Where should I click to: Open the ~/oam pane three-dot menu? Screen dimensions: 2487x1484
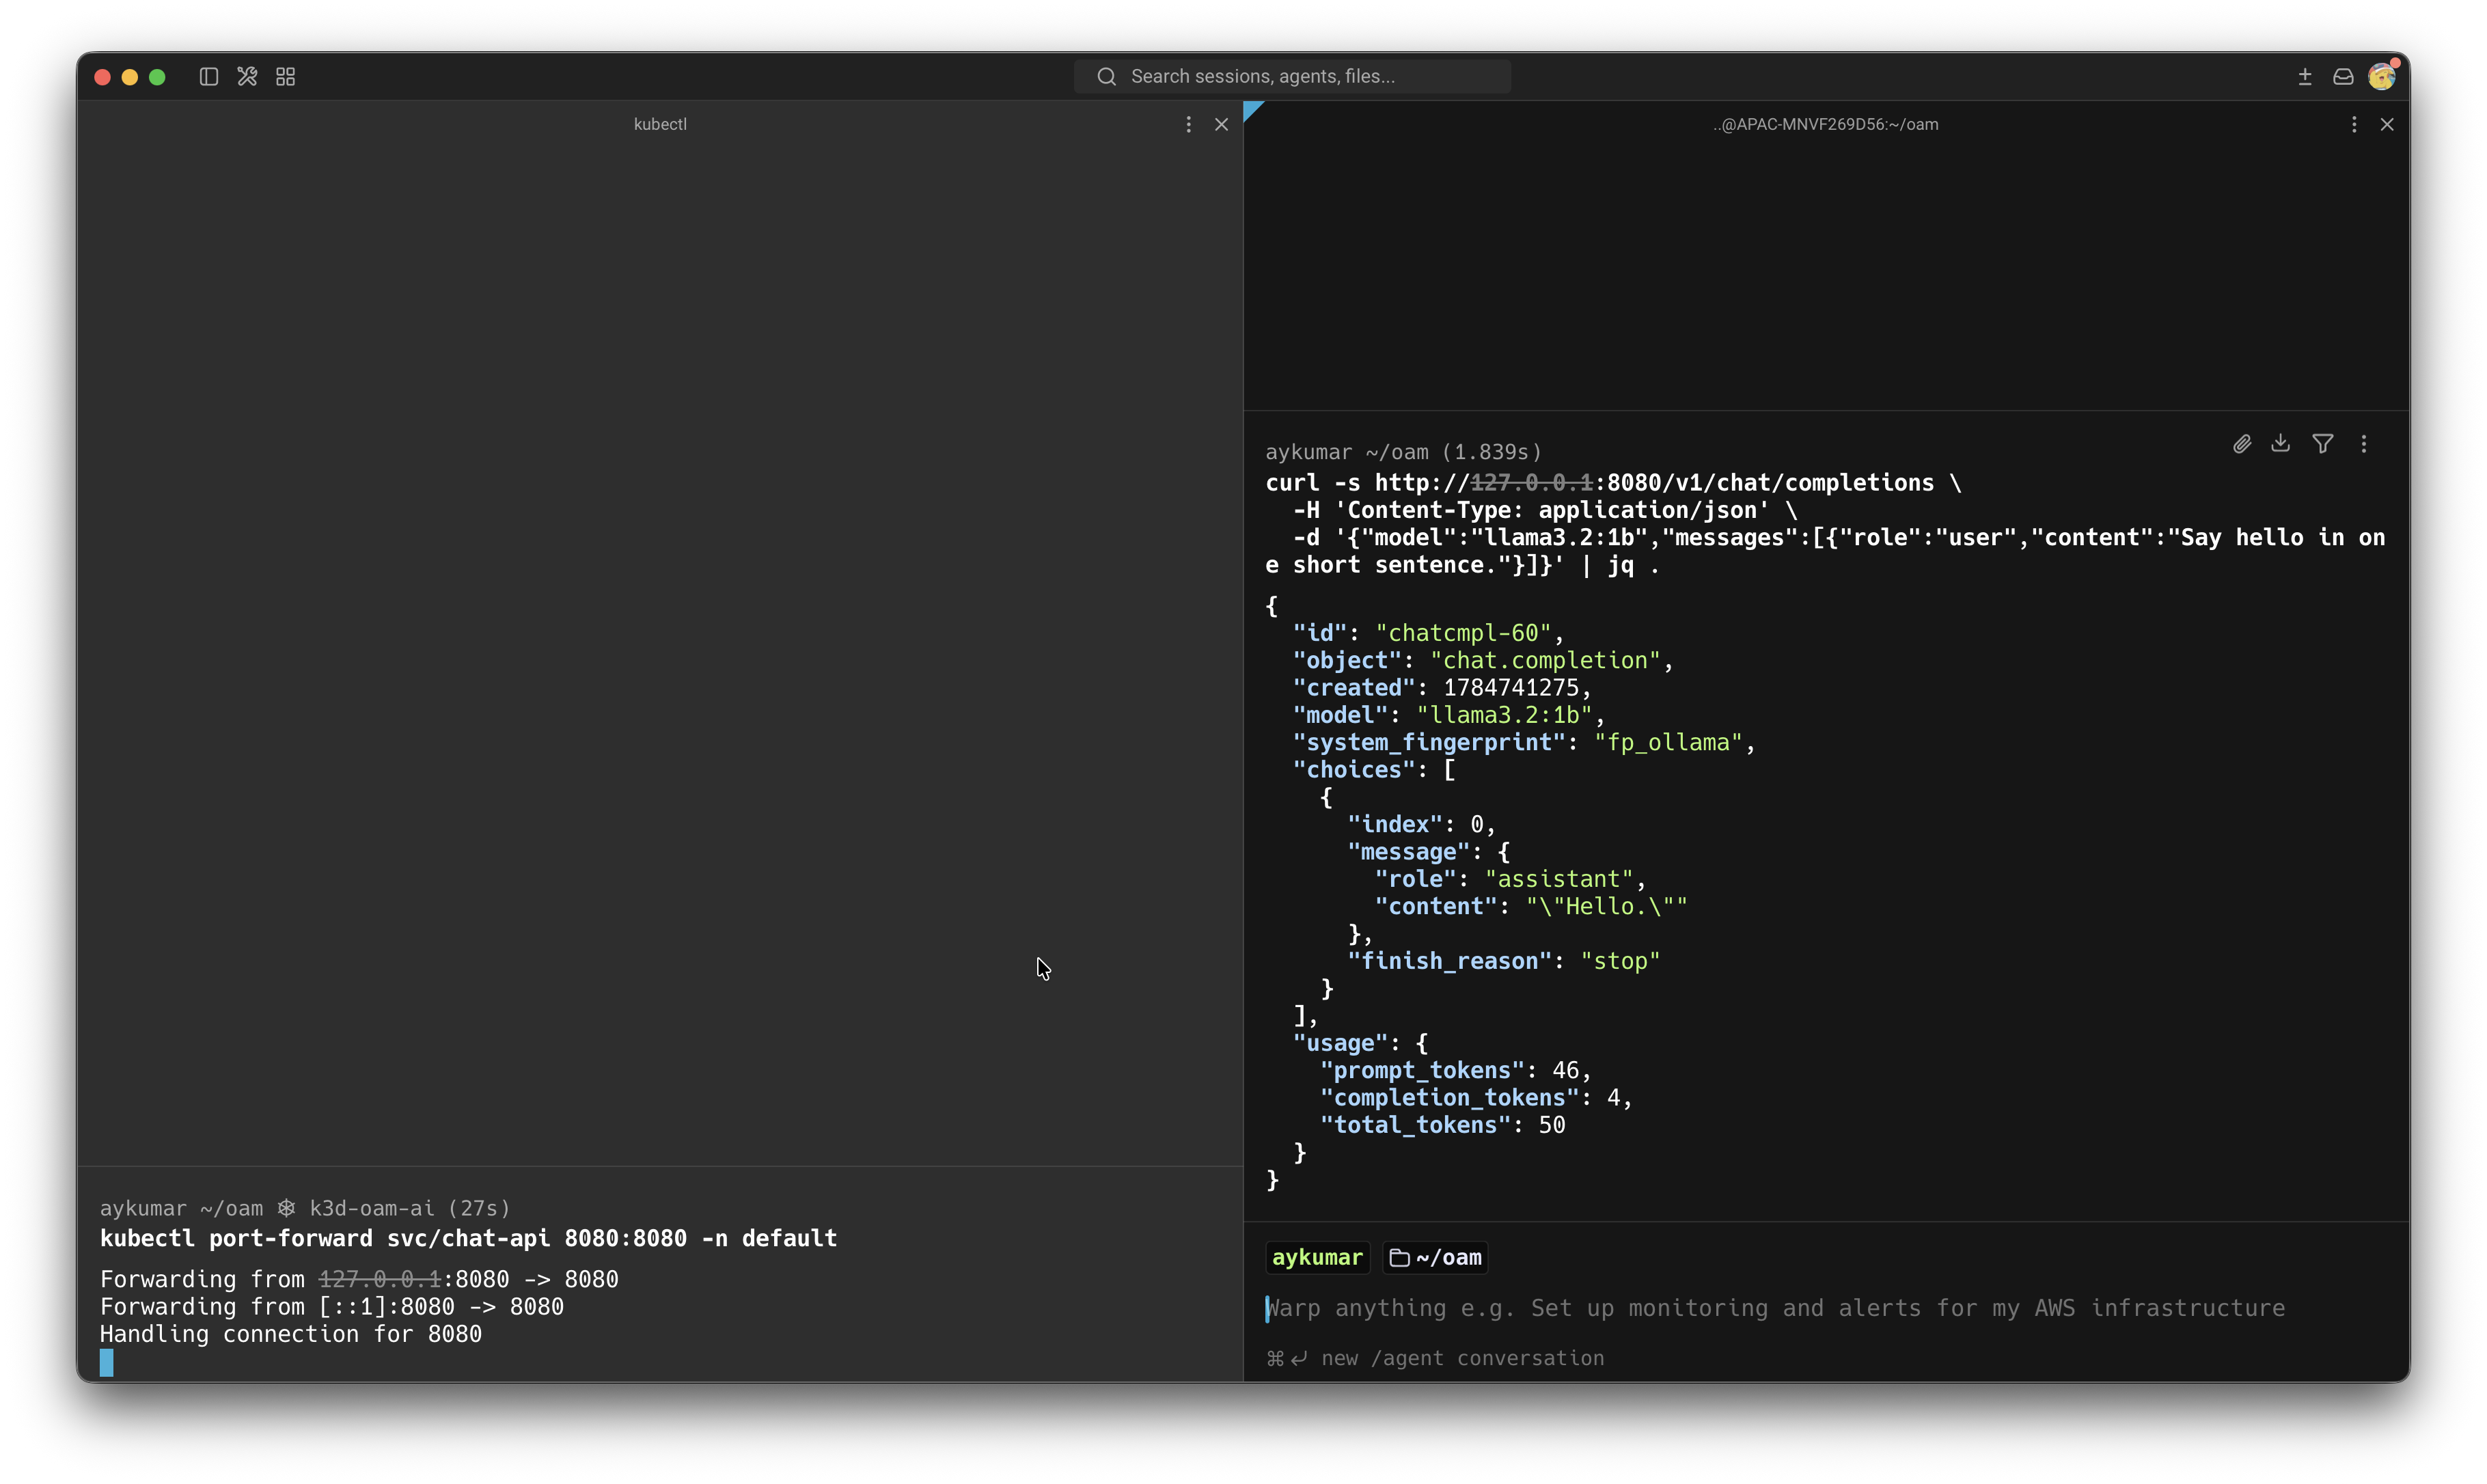click(x=2354, y=124)
